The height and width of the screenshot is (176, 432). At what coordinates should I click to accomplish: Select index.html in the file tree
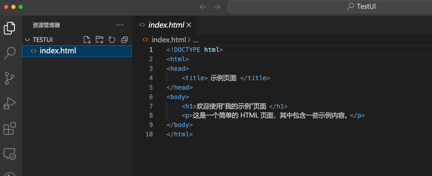click(x=77, y=51)
